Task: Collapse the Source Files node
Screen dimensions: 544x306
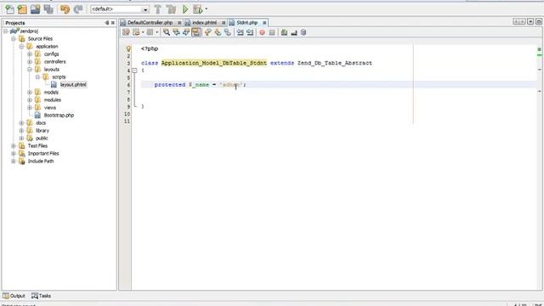Action: point(14,39)
